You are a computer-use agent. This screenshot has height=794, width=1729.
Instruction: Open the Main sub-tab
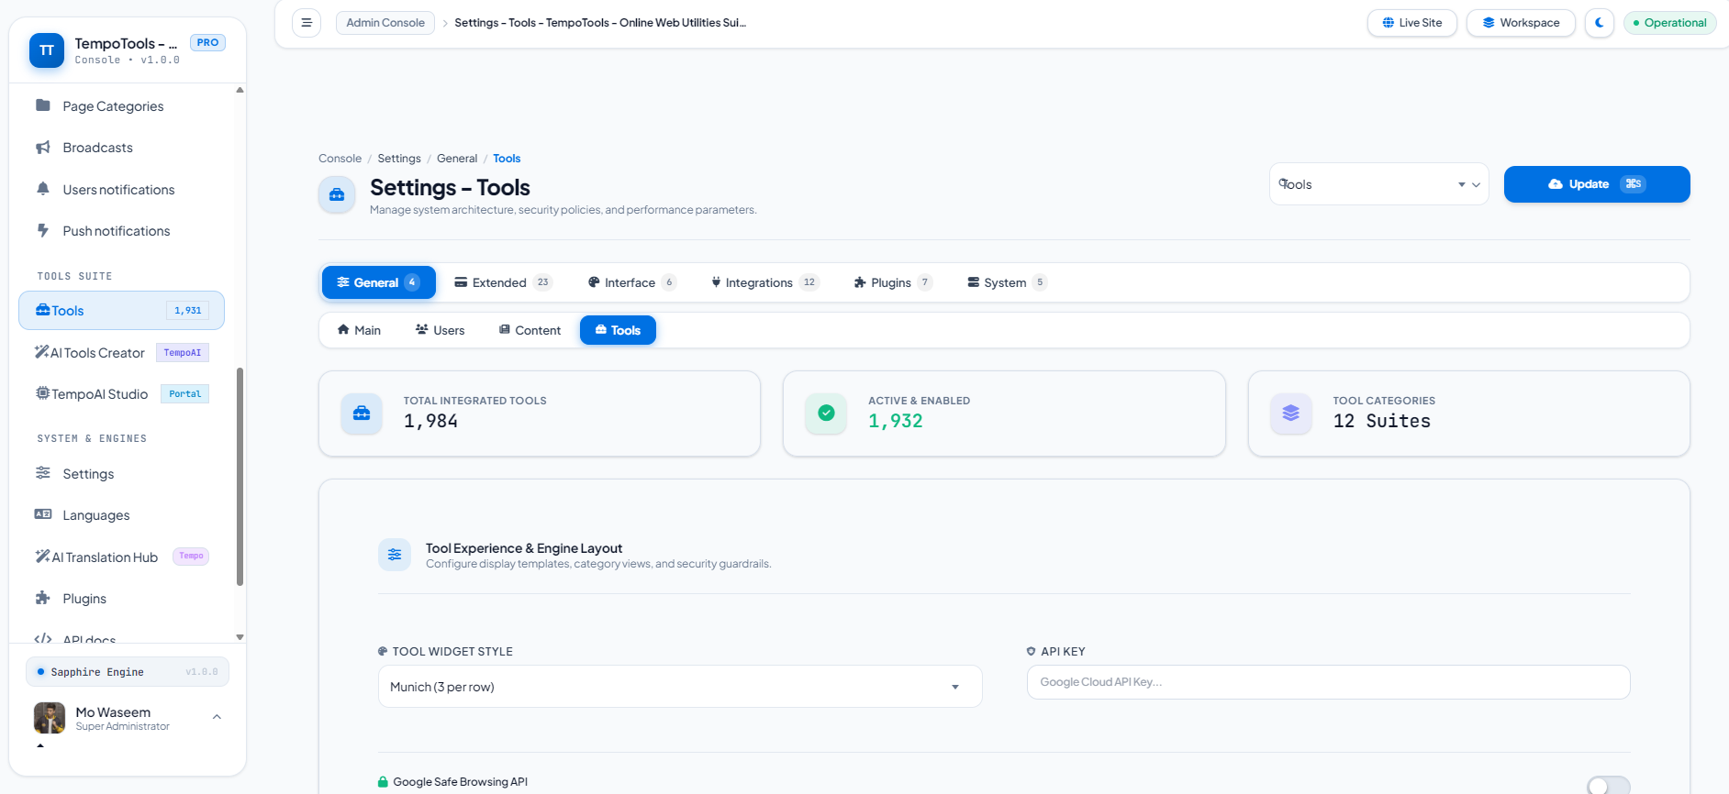coord(359,330)
